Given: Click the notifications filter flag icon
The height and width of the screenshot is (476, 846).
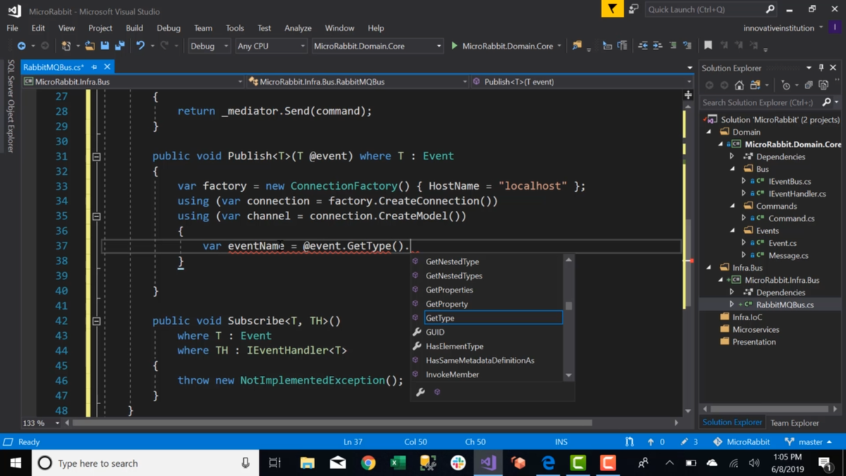Looking at the screenshot, I should point(612,8).
